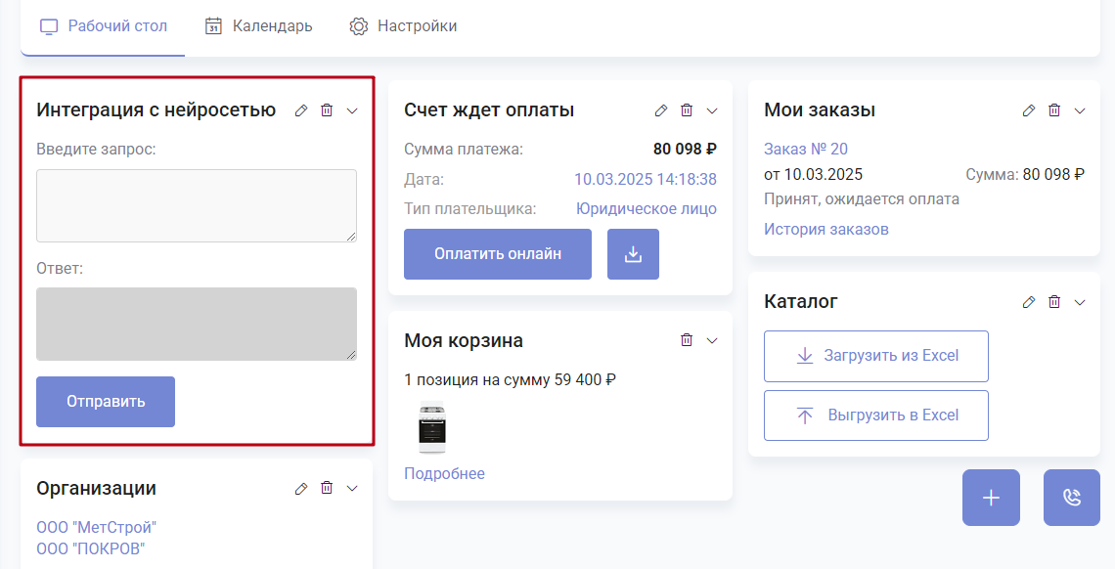Open the История заказов link
This screenshot has width=1115, height=569.
[x=826, y=230]
